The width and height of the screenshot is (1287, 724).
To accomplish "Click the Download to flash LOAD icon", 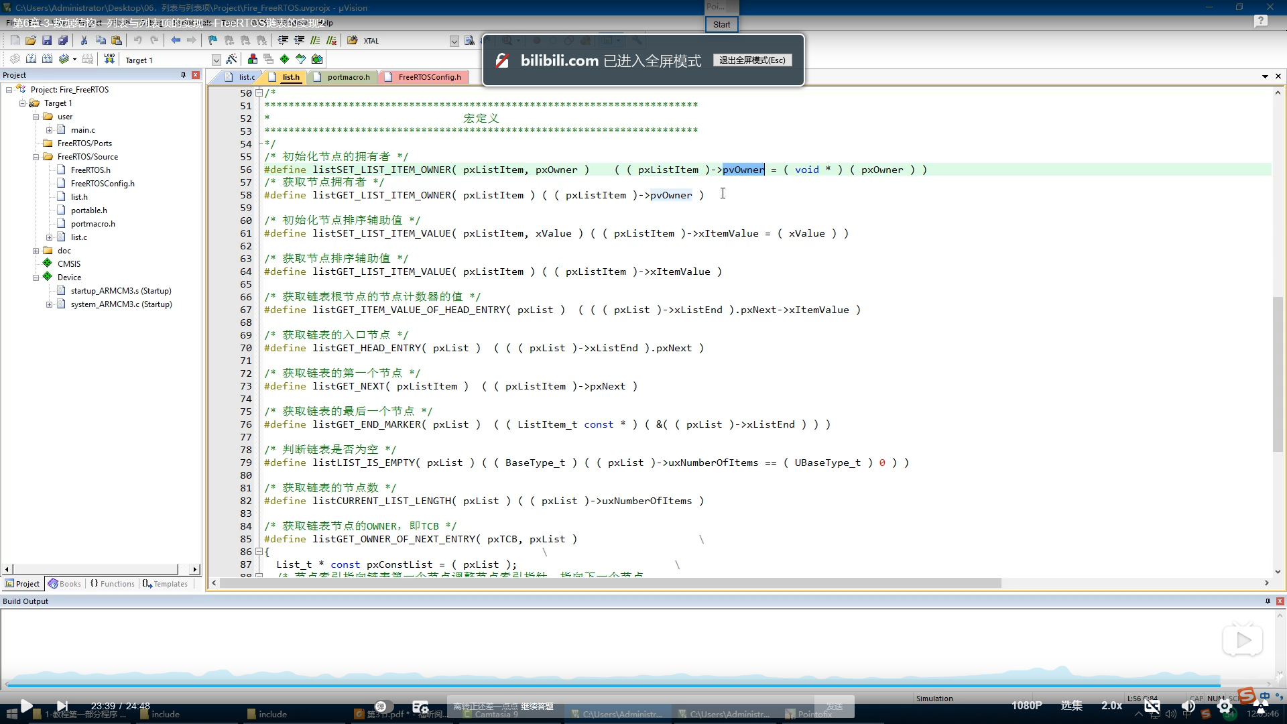I will 109,59.
